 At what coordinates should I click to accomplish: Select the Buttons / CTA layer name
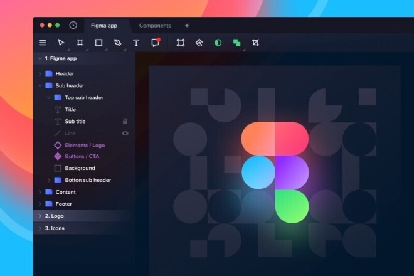point(82,156)
